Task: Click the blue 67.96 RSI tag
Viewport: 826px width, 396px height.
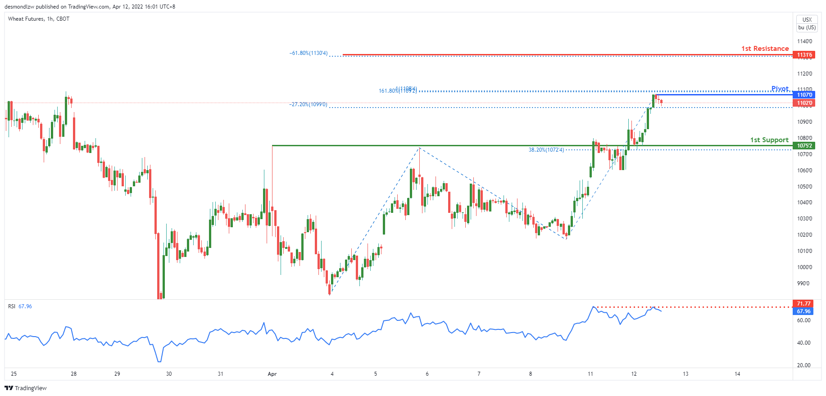Action: (x=803, y=311)
